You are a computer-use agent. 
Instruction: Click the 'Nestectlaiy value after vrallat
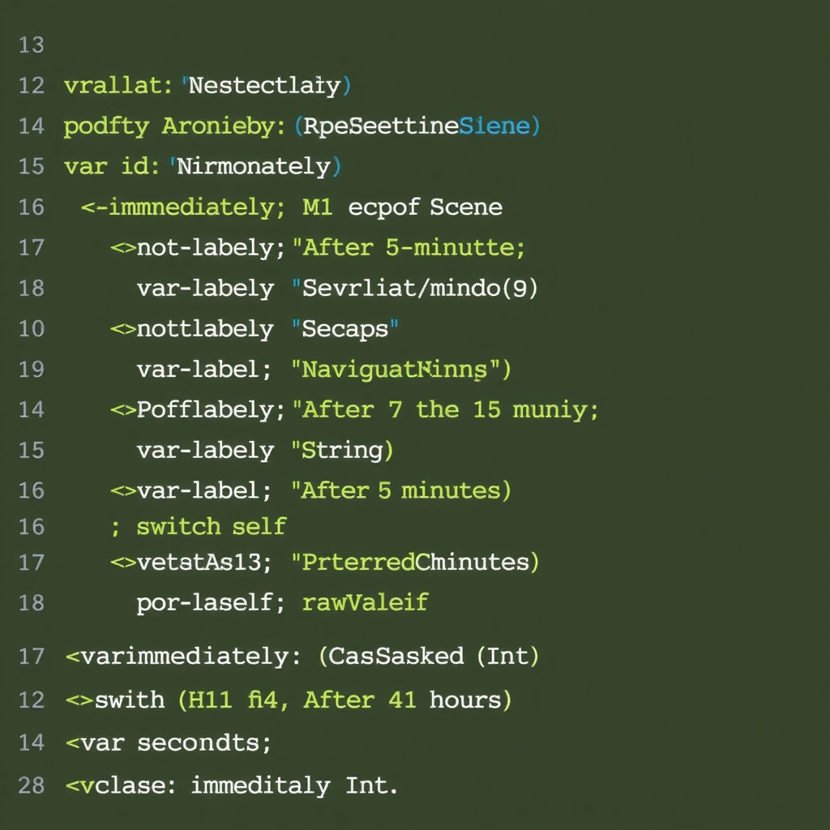265,85
